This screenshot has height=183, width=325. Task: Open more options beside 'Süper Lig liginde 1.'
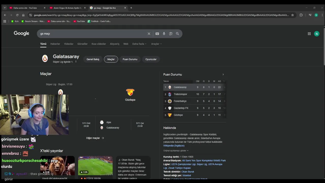pyautogui.click(x=76, y=62)
